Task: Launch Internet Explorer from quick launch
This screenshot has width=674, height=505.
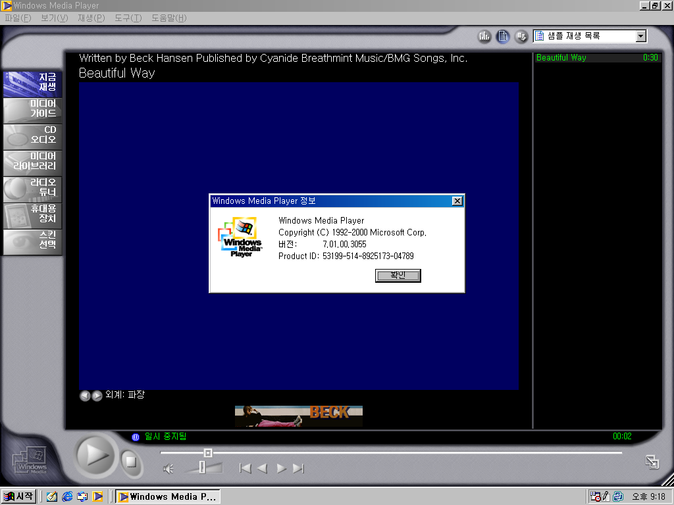Action: point(68,497)
